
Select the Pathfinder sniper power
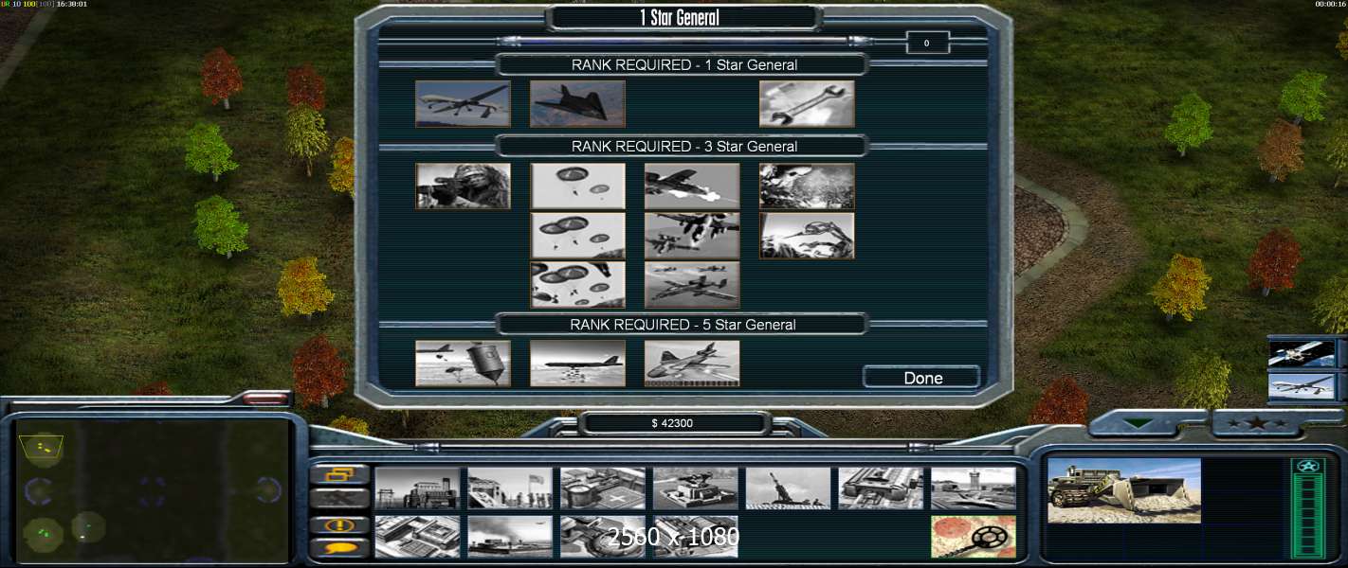click(x=463, y=186)
